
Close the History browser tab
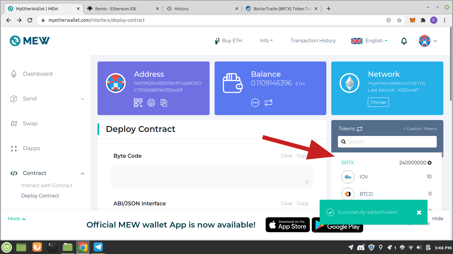(236, 9)
